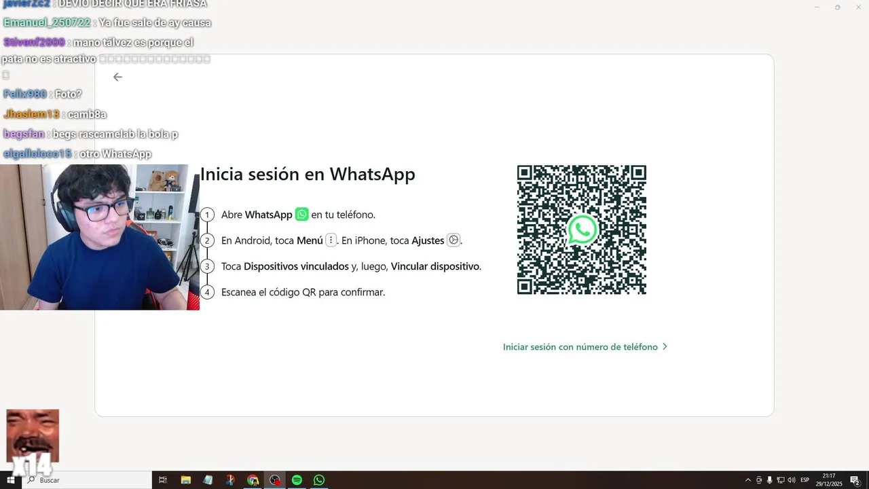The image size is (869, 489).
Task: Click the Meet Now camera tray icon
Action: pos(759,480)
